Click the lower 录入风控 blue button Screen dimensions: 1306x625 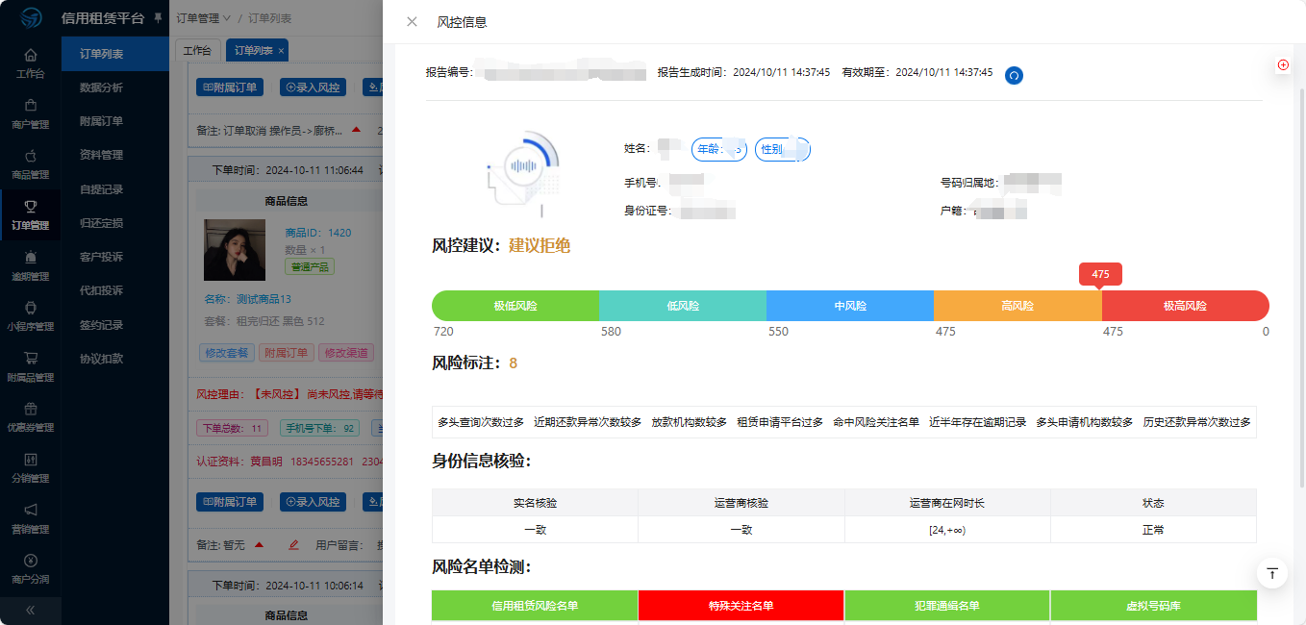313,502
